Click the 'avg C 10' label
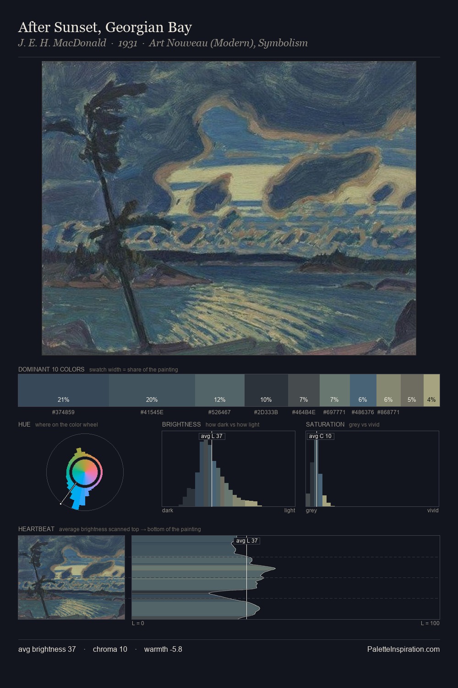 coord(320,436)
